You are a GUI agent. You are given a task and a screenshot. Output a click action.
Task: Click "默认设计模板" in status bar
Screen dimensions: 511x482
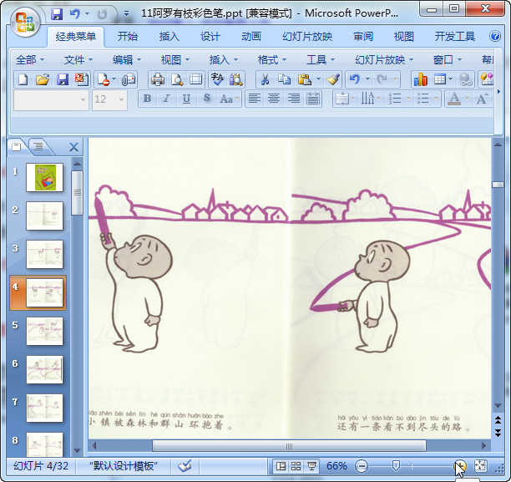(124, 466)
